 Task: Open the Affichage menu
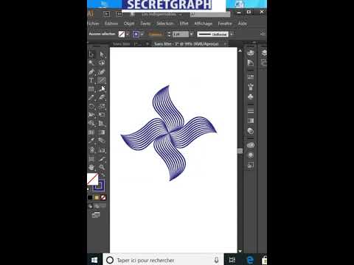(204, 24)
